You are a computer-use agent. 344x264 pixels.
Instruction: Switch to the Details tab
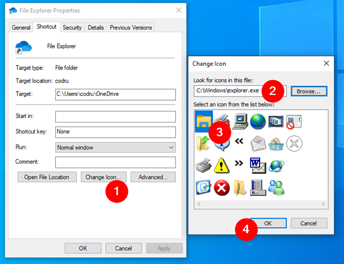tap(96, 28)
